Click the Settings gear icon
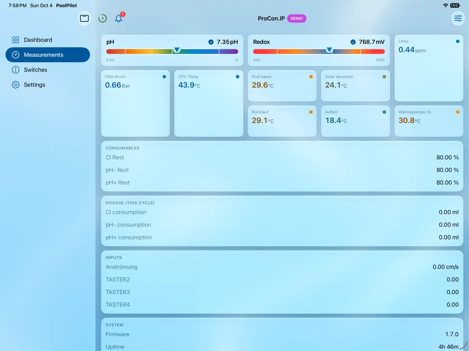Screen dimensions: 469x351 (x=16, y=85)
